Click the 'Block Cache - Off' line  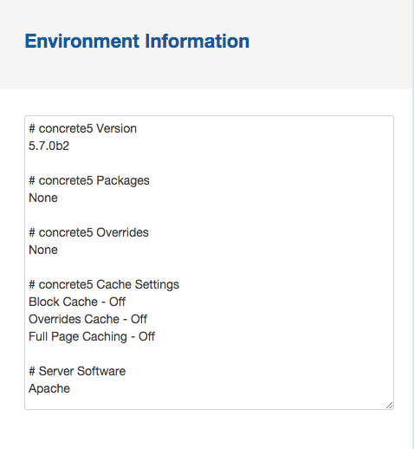pos(77,302)
